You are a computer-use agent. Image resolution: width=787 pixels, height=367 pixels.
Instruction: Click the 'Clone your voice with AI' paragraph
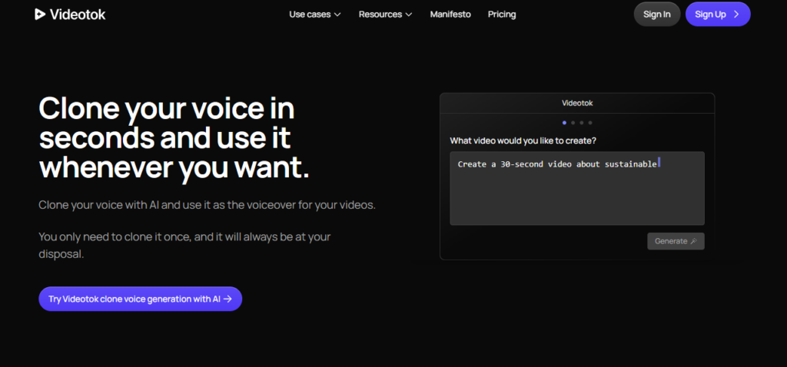pos(207,206)
